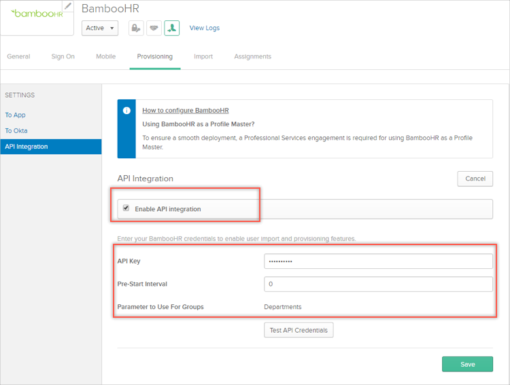Open the Active status dropdown
510x385 pixels.
[x=100, y=28]
